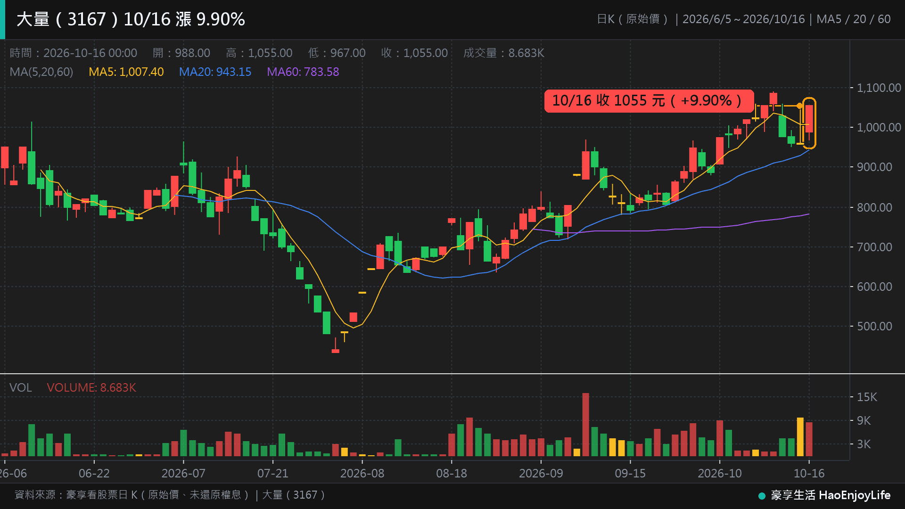The height and width of the screenshot is (509, 905).
Task: Click the 收：1,055.00 close price value
Action: (414, 53)
